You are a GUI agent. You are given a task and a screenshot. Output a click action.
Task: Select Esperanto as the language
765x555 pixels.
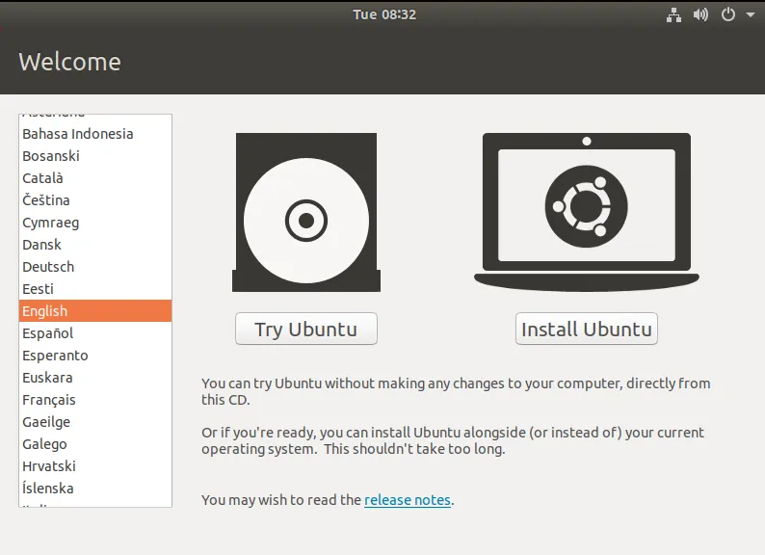95,356
